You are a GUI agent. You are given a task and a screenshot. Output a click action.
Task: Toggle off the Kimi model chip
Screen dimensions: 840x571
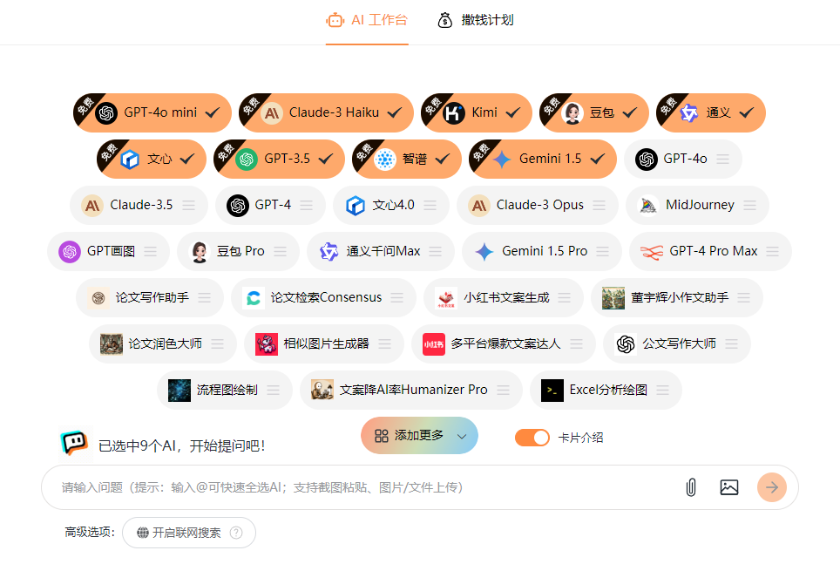coord(477,112)
